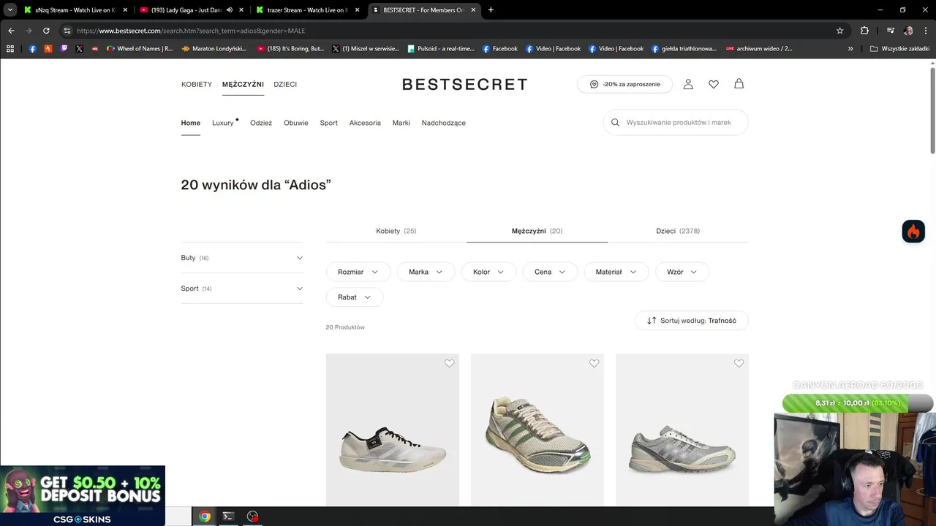The height and width of the screenshot is (526, 936).
Task: Favorite the first white sneaker
Action: (x=450, y=364)
